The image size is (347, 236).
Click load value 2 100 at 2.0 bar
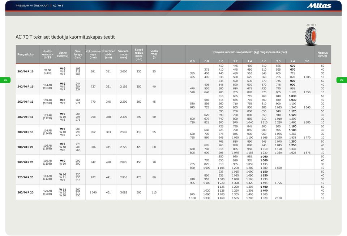[278, 198]
